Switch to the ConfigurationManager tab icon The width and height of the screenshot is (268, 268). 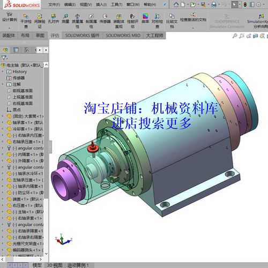[x=26, y=50]
